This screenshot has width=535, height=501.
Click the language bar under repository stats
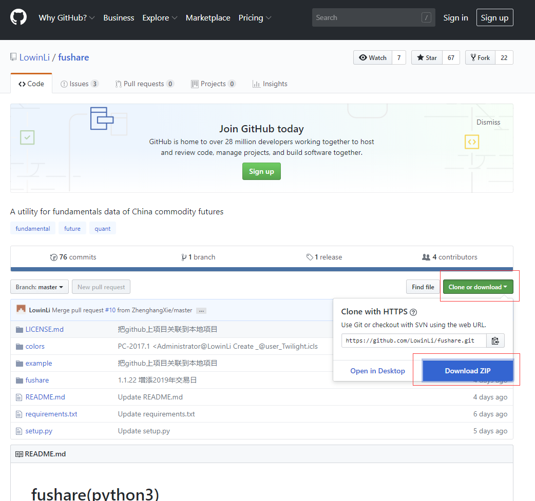[x=261, y=269]
